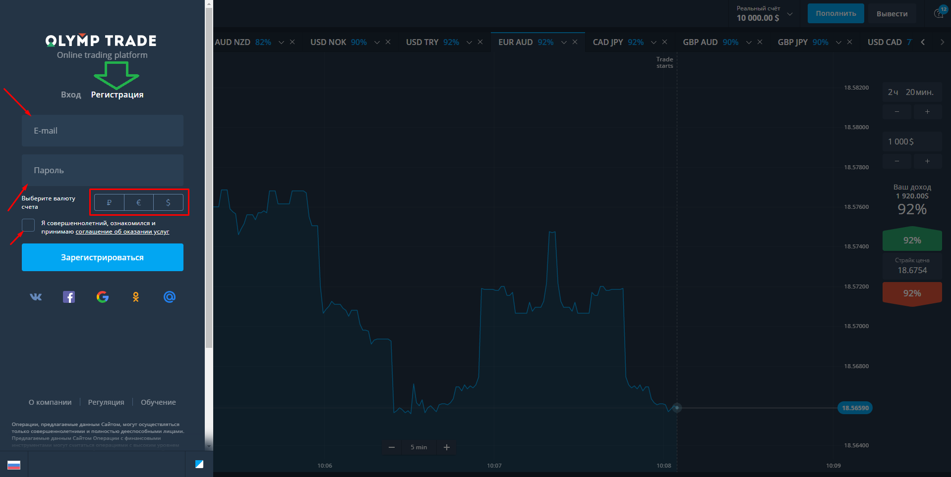Click the Зарегистрироваться button
The width and height of the screenshot is (951, 477).
(103, 257)
